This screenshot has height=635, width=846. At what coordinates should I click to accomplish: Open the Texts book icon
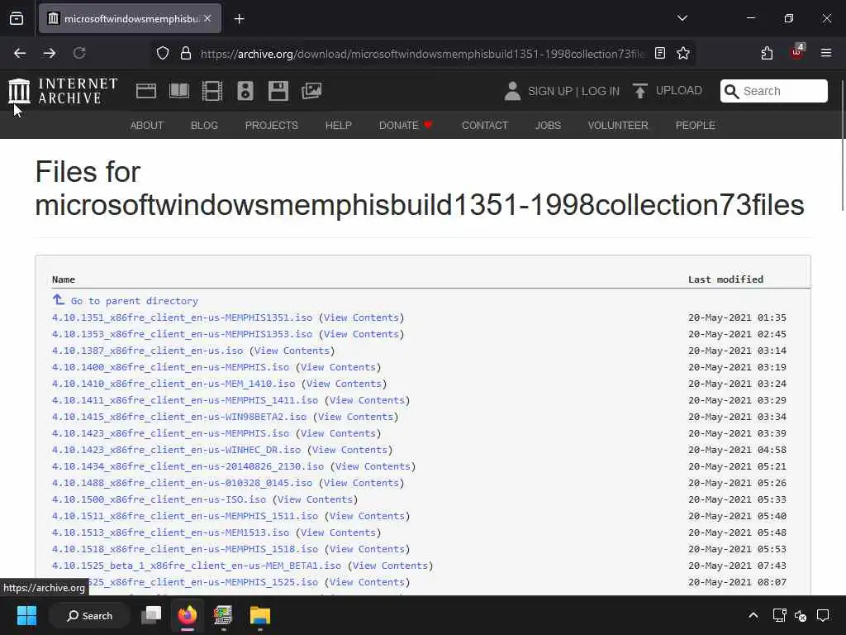click(x=179, y=91)
